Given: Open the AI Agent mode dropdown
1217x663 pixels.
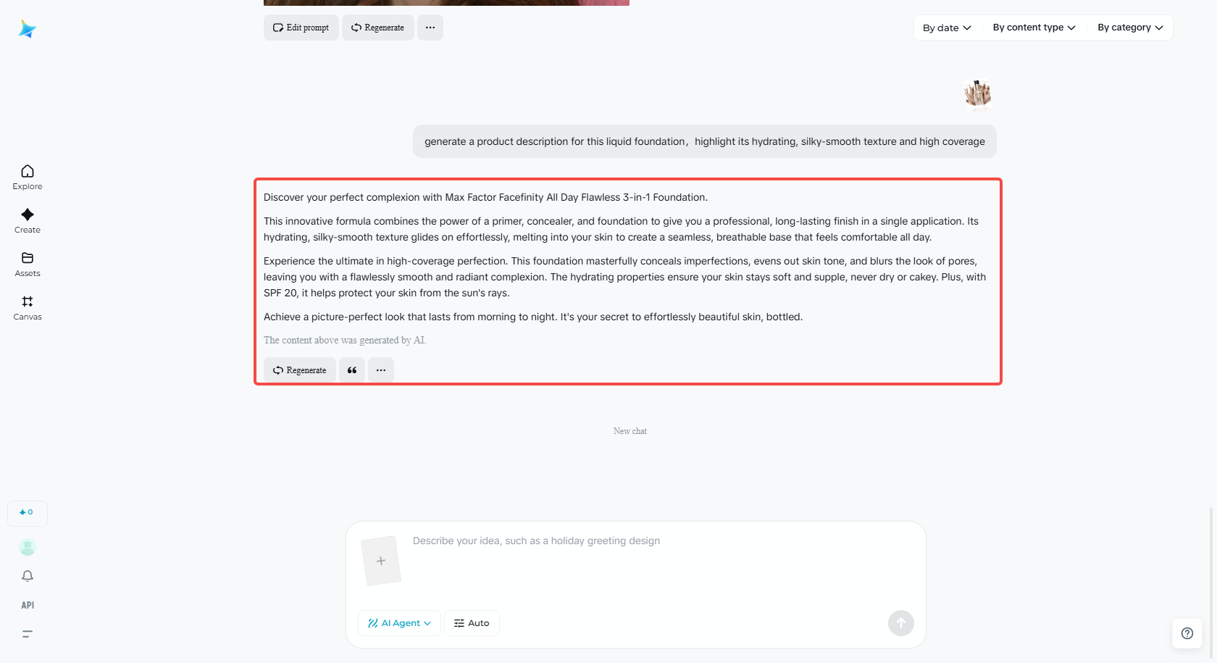Looking at the screenshot, I should coord(399,623).
